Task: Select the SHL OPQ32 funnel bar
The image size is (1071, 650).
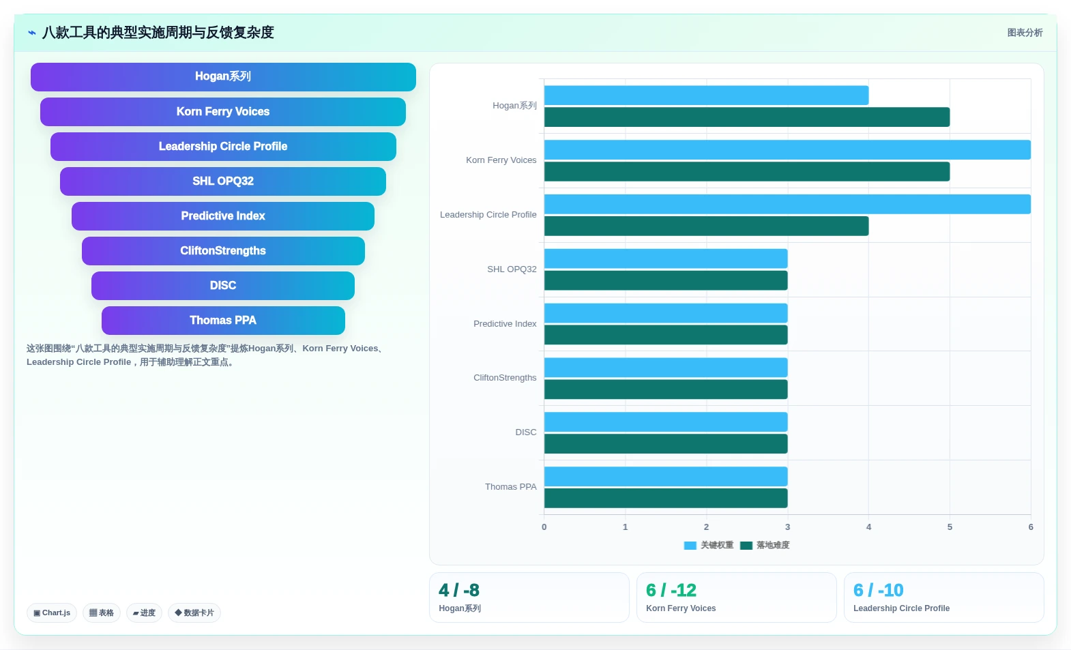Action: pyautogui.click(x=223, y=181)
